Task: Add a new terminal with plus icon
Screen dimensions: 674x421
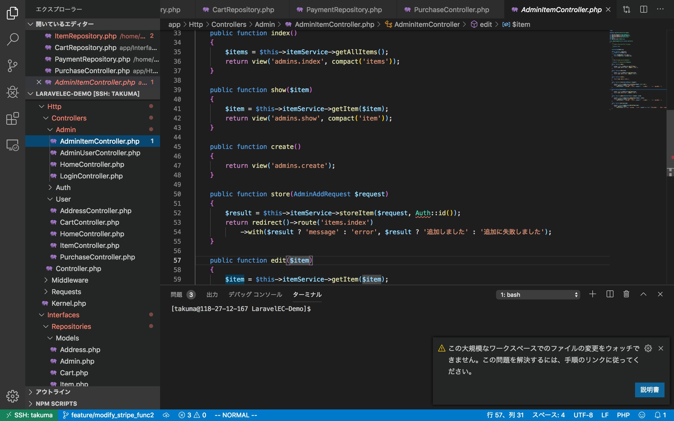Action: pos(593,294)
